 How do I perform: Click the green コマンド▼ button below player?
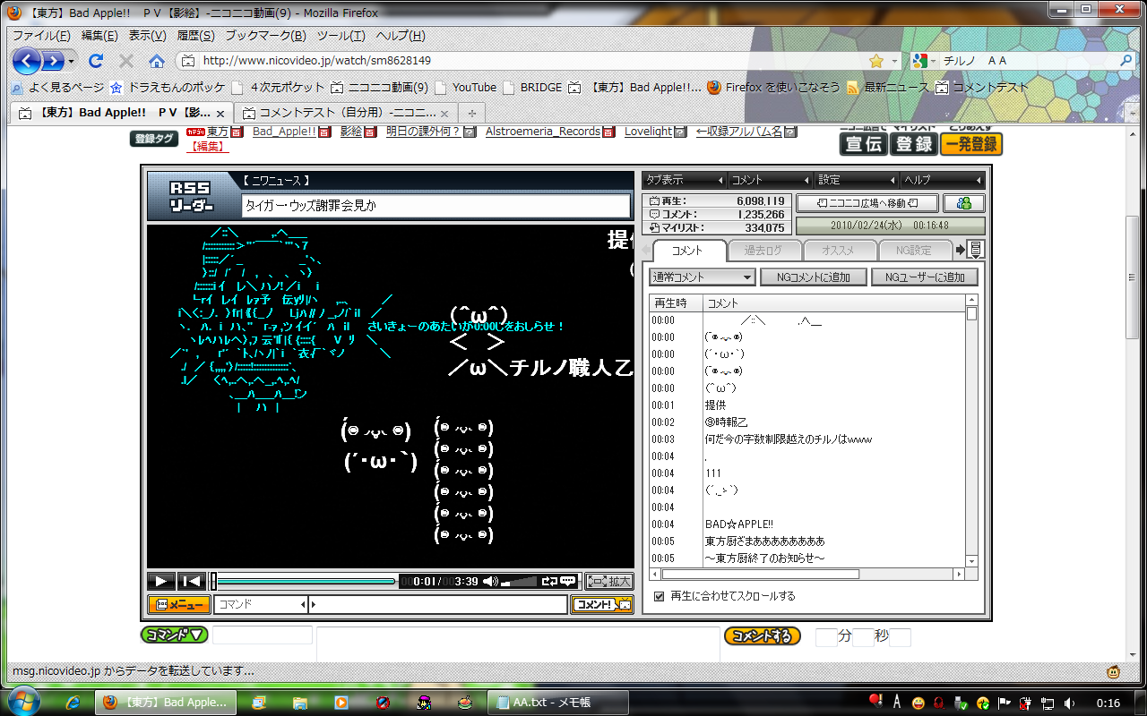click(174, 635)
